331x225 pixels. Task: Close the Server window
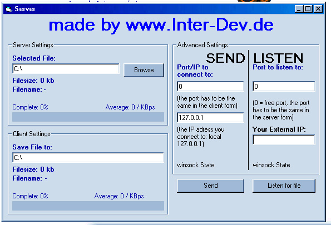pos(318,9)
